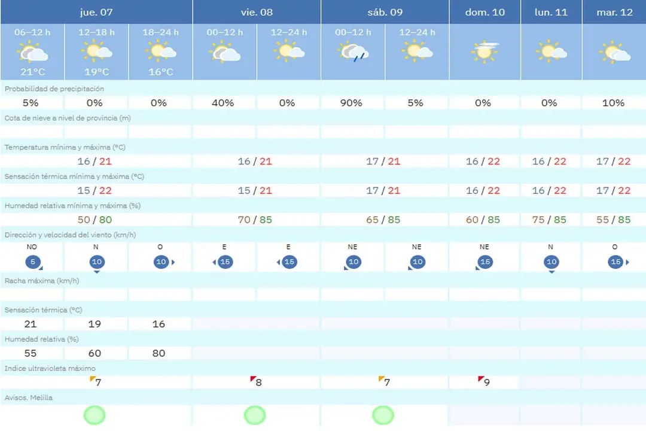646x431 pixels.
Task: Click 'Dirección y velocidad del viento (km/h)' label
Action: [70, 235]
